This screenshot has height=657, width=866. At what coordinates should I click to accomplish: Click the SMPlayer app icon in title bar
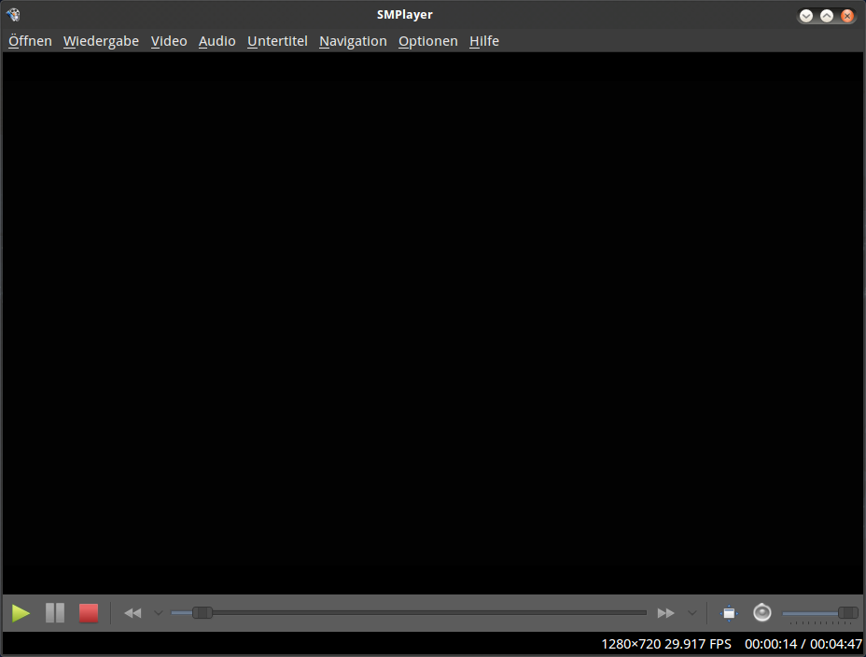pos(13,15)
